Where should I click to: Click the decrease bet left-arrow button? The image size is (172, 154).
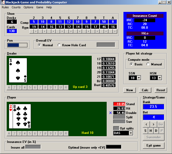pyautogui.click(x=146, y=124)
